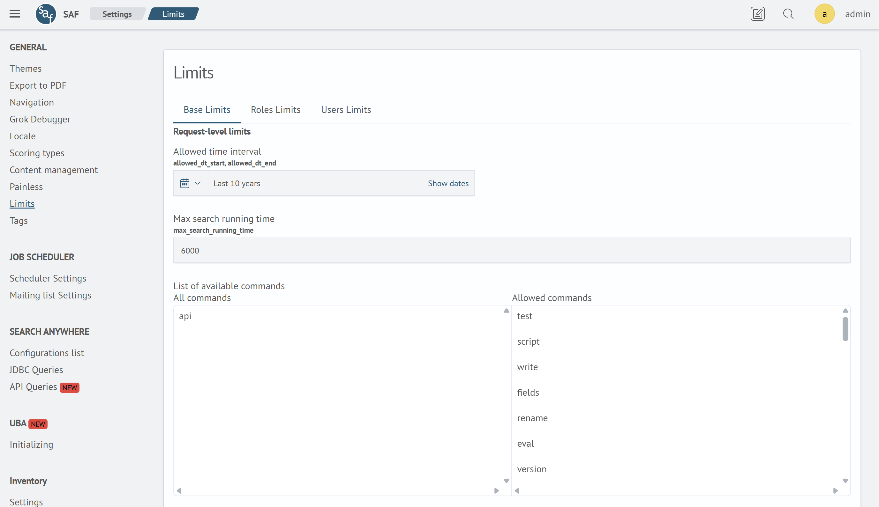Open the hamburger menu icon

pos(15,14)
